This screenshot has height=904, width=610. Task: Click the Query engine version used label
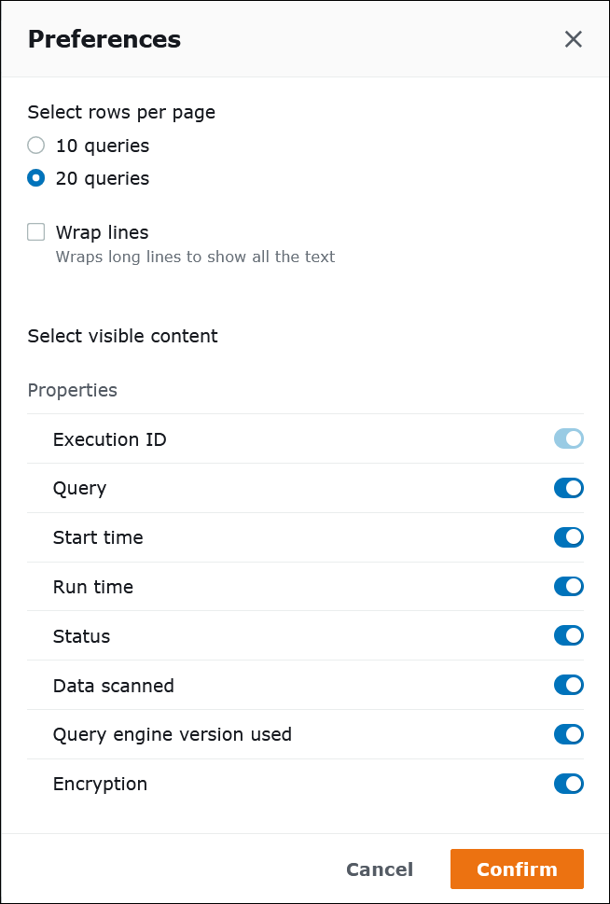tap(173, 734)
